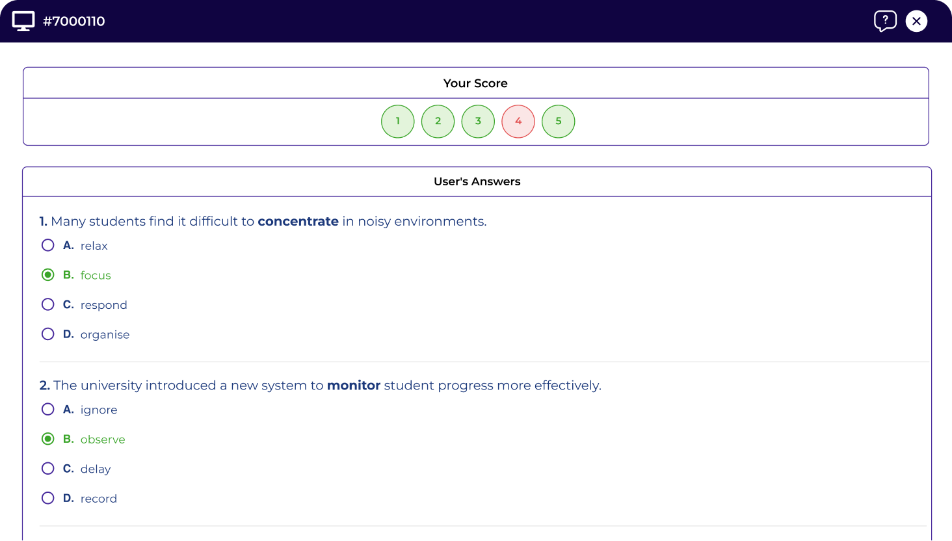The image size is (952, 541).
Task: Click the User's Answers heading
Action: [477, 181]
